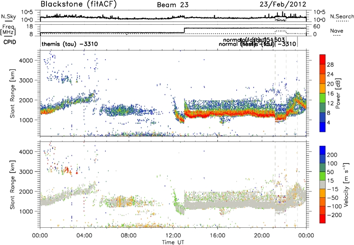The height and width of the screenshot is (245, 354).
Task: Click the Velocity colorbar tick value "-200"
Action: tap(334, 215)
